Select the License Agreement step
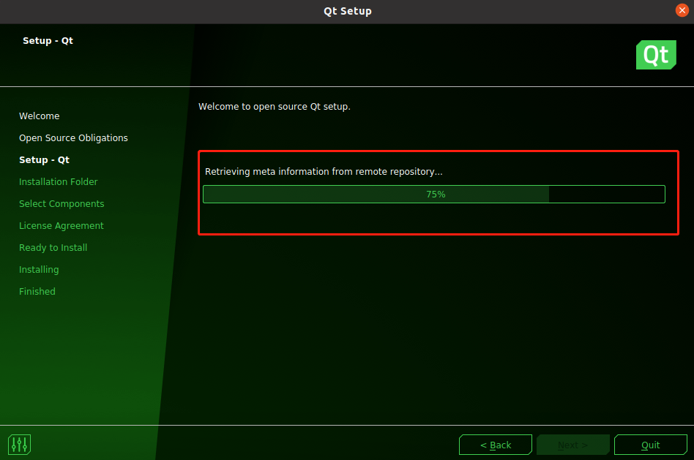Viewport: 694px width, 460px height. (x=61, y=226)
